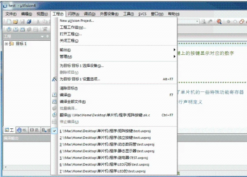
Task: Click the Cut scissors toolbar icon
Action: (x=38, y=21)
